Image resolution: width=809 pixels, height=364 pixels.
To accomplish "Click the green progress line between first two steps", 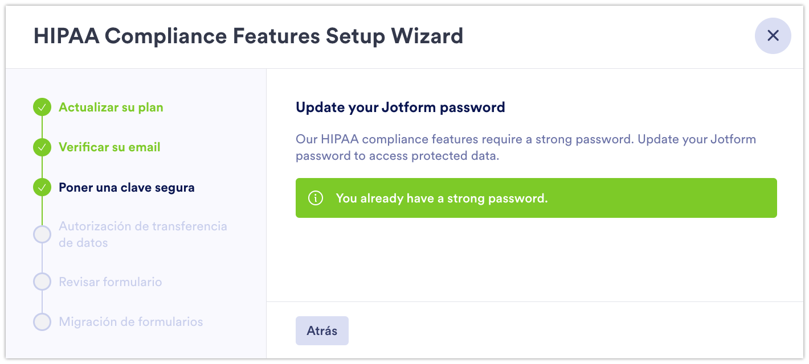I will coord(42,127).
